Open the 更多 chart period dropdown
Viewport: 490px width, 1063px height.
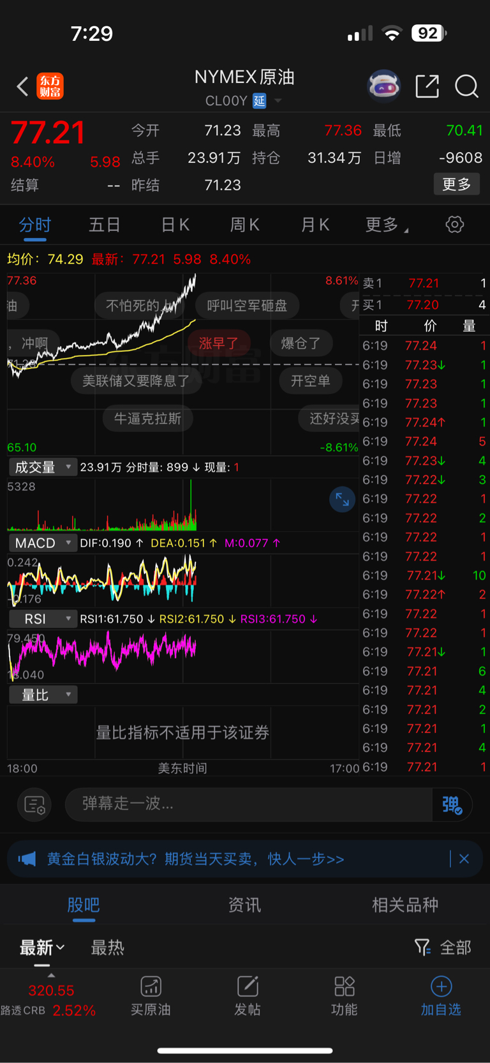[x=387, y=225]
